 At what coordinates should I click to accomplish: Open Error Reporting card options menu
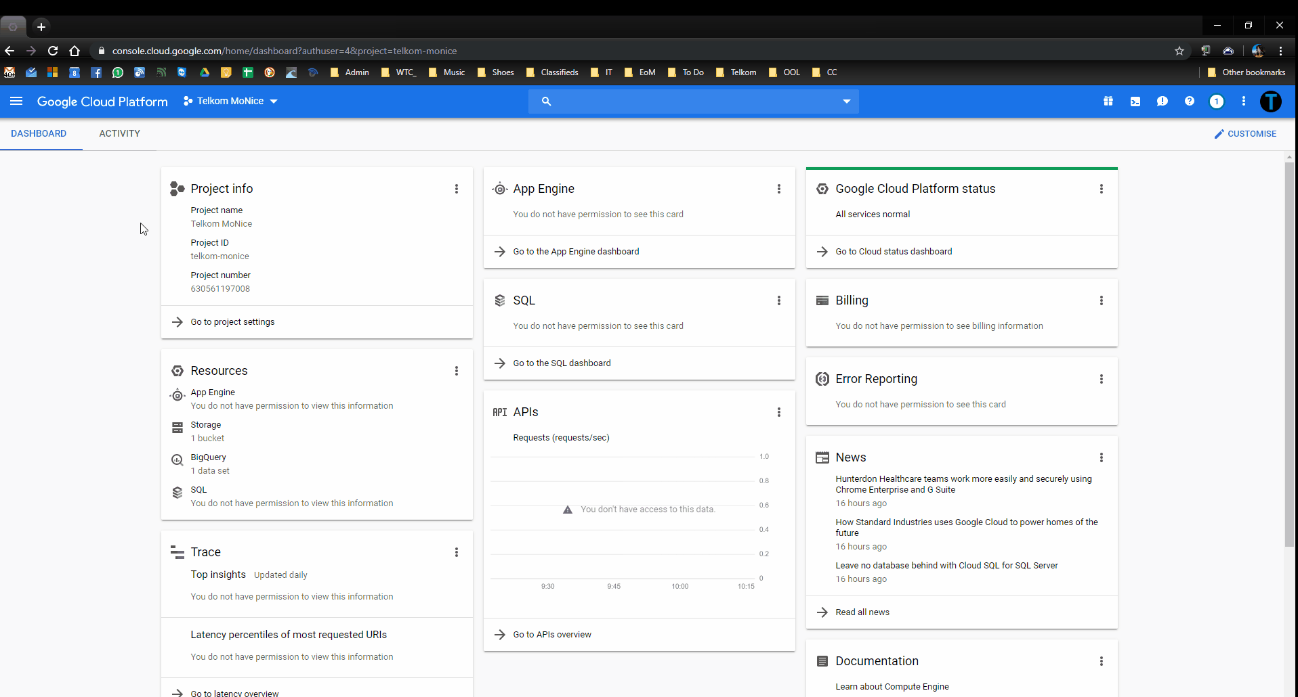tap(1102, 379)
